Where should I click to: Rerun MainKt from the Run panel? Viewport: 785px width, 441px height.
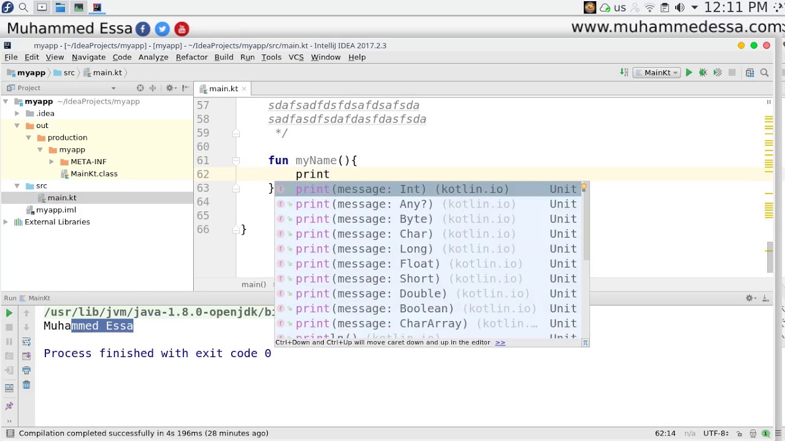click(x=9, y=313)
